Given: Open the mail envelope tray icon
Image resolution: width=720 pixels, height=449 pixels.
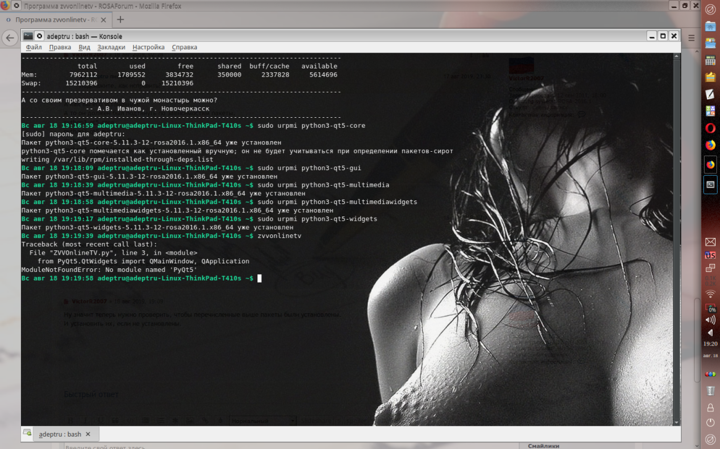Looking at the screenshot, I should pos(710,242).
